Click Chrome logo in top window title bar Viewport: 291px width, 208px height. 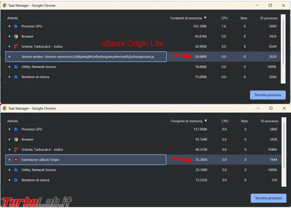pos(5,6)
